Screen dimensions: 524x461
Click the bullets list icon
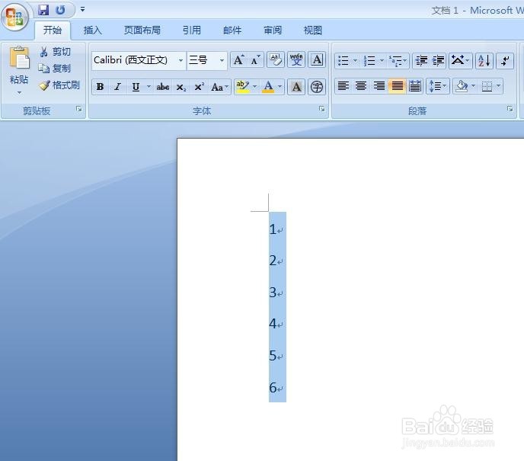point(343,61)
